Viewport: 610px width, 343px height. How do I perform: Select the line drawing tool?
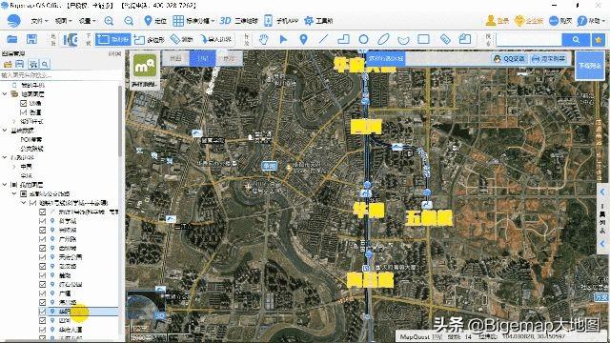point(323,39)
